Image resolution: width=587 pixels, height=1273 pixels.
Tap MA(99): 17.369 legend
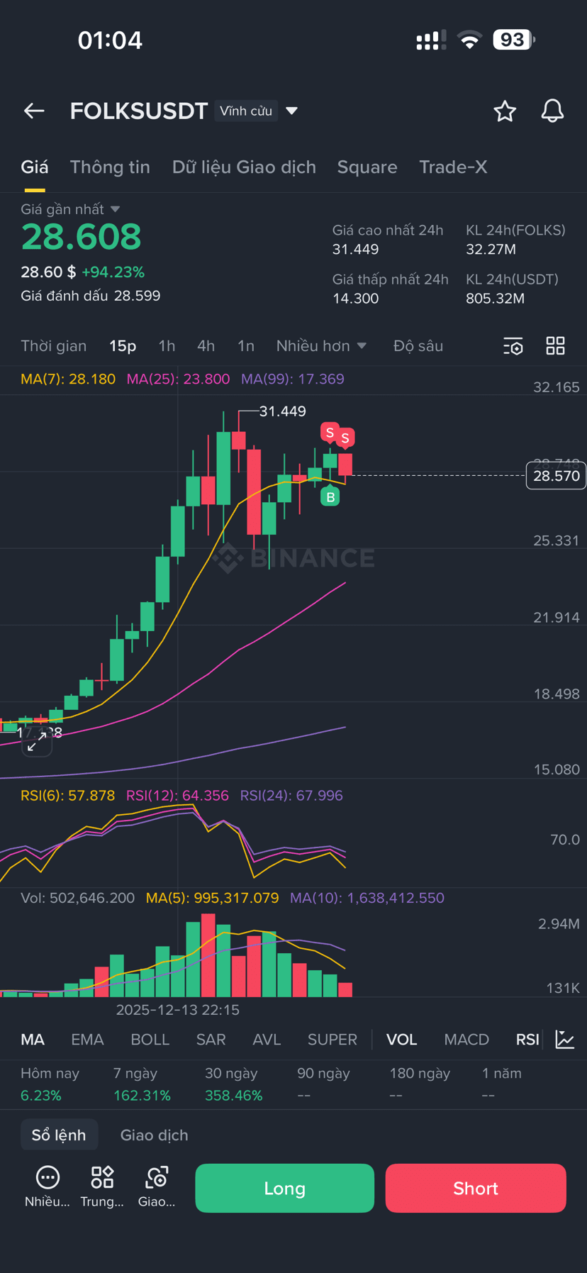pos(292,379)
